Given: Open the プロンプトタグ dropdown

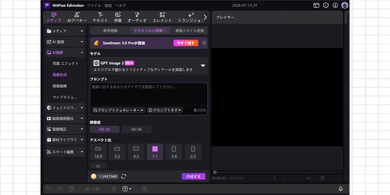Looking at the screenshot, I should [165, 110].
